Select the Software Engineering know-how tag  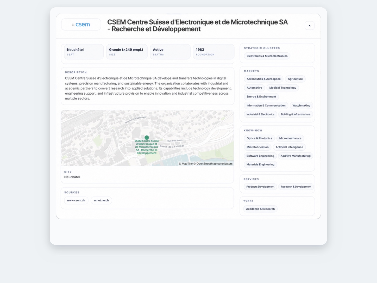click(x=260, y=156)
